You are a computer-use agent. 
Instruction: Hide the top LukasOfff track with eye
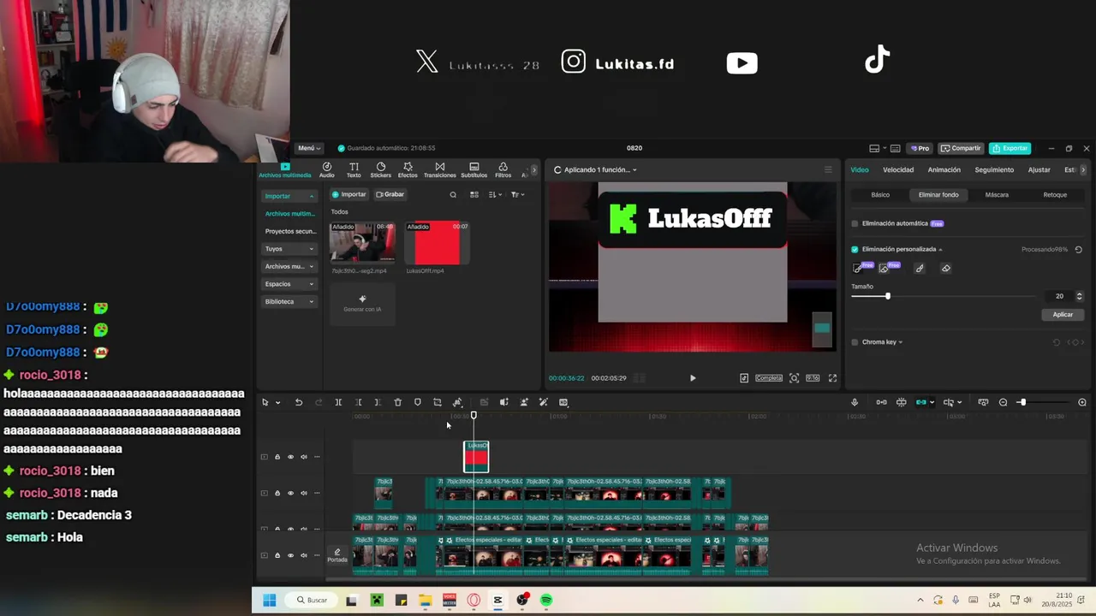[x=290, y=457]
